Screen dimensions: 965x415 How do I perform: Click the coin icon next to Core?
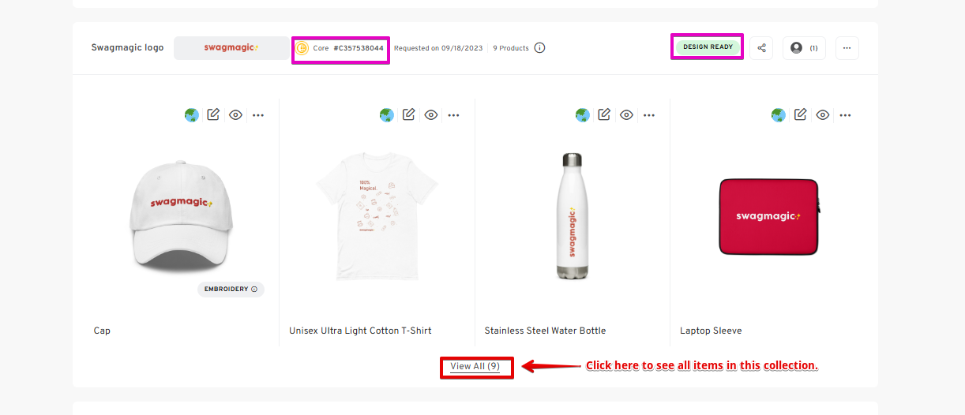[302, 48]
